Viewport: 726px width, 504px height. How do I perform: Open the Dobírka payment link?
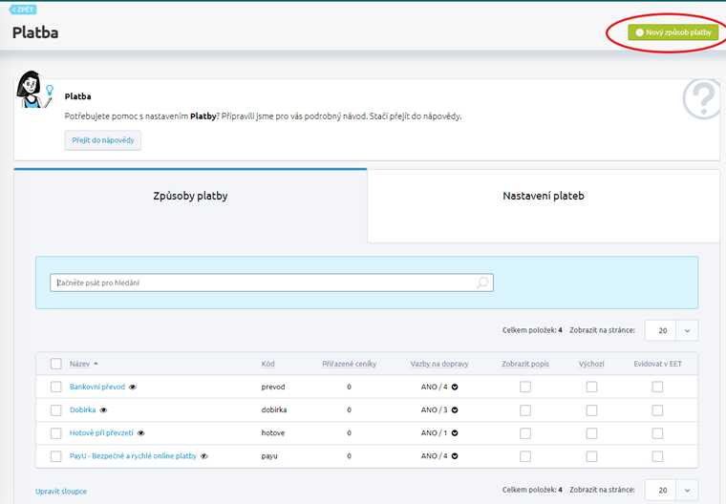[82, 410]
